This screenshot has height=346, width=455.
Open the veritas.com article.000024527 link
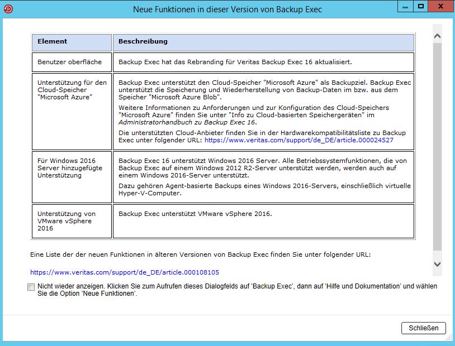coord(299,140)
